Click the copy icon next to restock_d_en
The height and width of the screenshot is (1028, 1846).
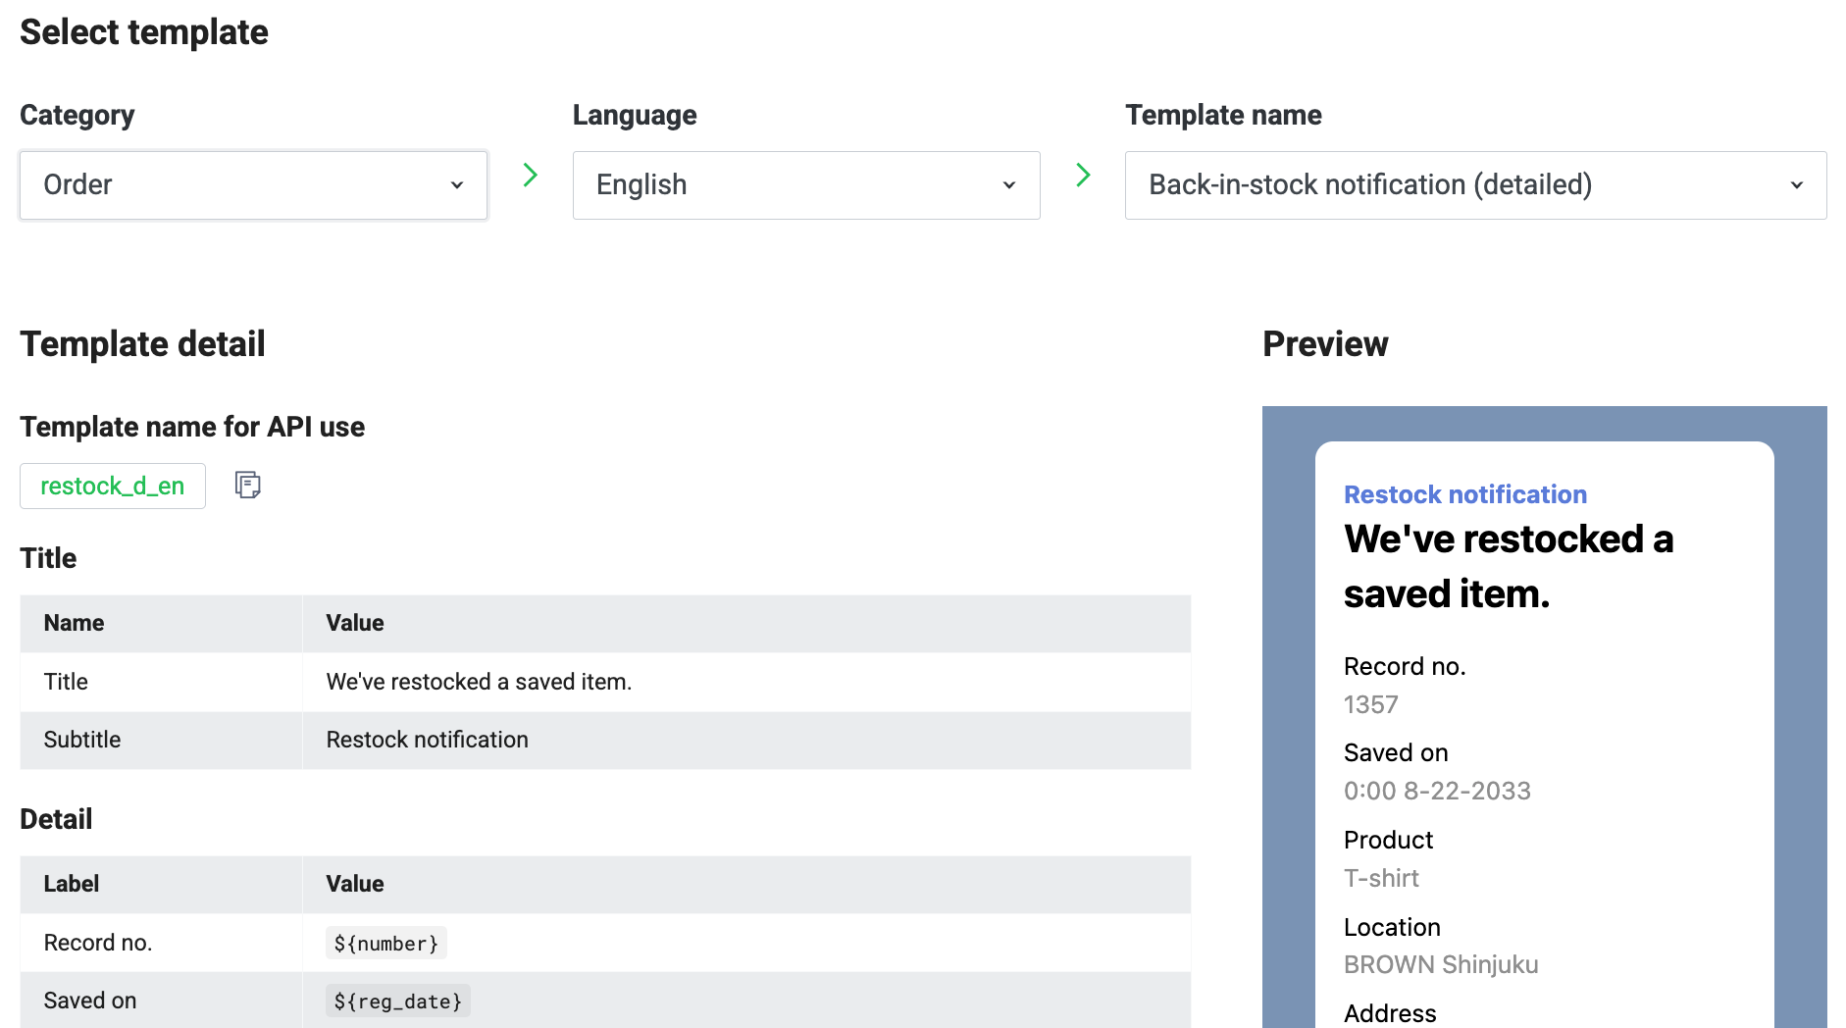pos(247,486)
